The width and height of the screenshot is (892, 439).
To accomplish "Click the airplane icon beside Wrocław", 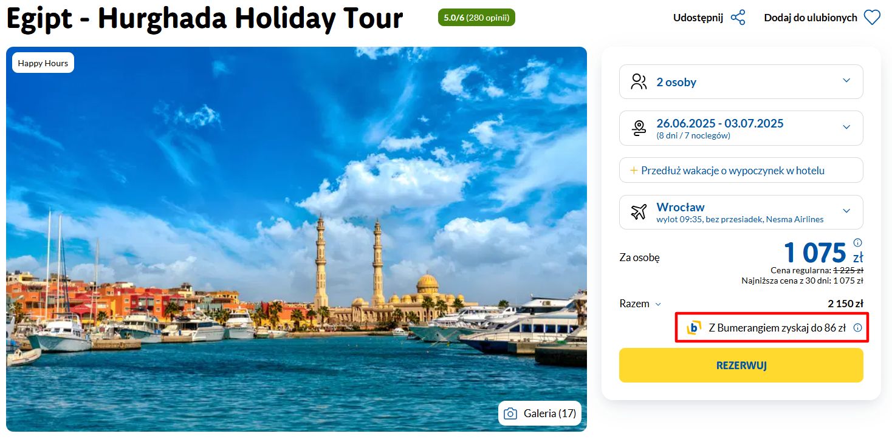I will click(x=639, y=212).
